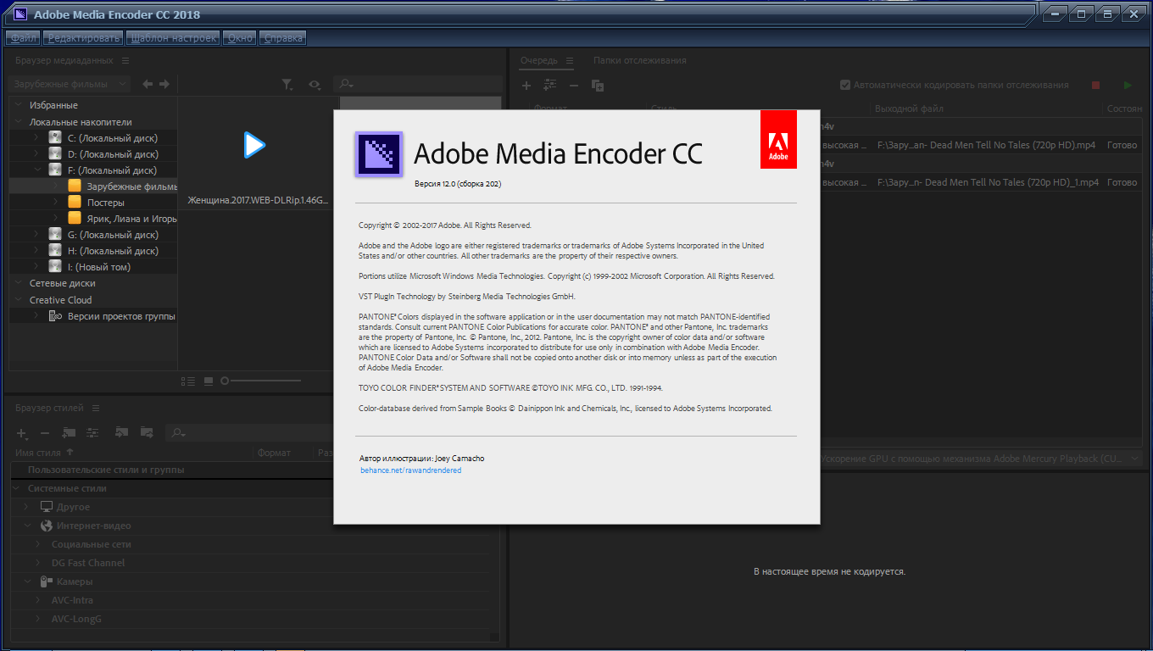Open queue encoding settings icon
This screenshot has width=1153, height=651.
click(550, 85)
